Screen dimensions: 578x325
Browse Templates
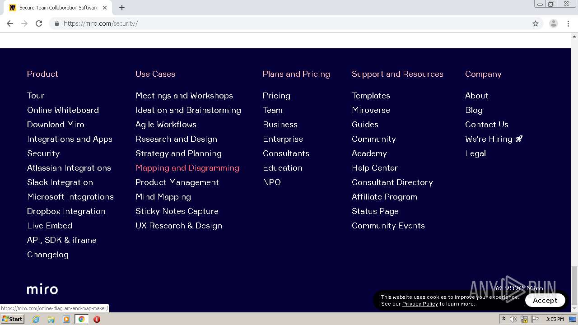coord(371,96)
